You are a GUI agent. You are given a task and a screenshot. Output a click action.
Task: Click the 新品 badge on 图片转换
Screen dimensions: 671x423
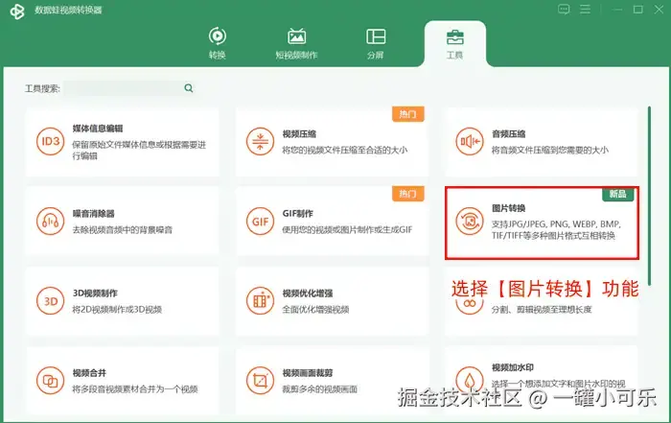[x=618, y=194]
